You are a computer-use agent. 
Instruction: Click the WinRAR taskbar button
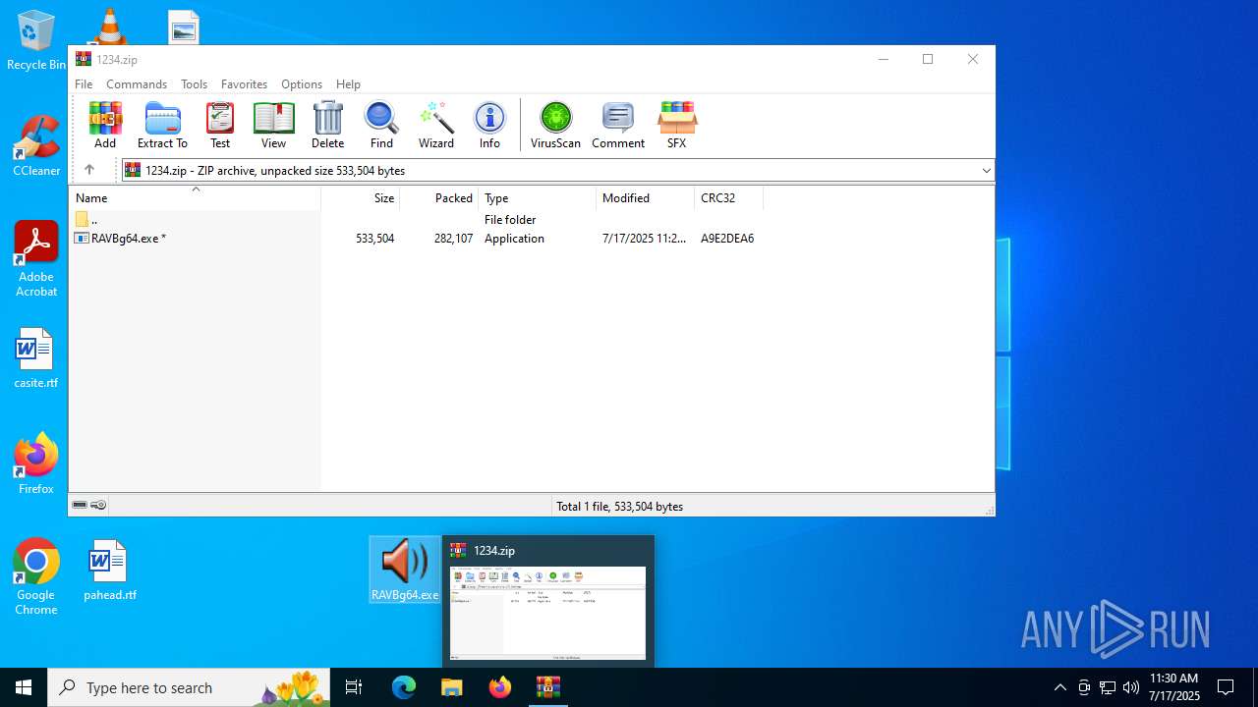click(548, 687)
